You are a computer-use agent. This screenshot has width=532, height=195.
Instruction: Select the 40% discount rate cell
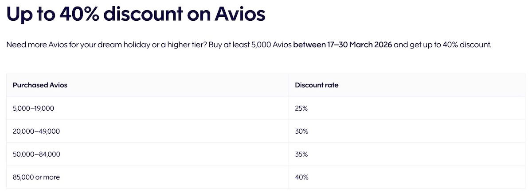click(301, 177)
